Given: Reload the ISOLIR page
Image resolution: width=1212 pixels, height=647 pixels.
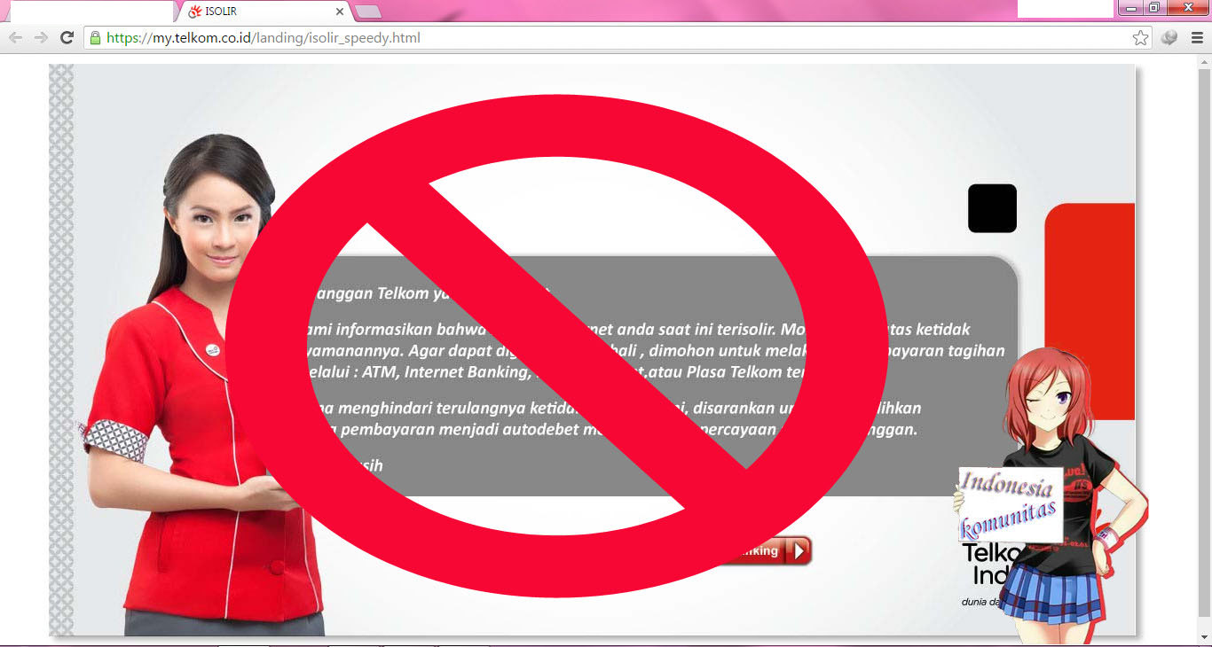Looking at the screenshot, I should tap(67, 38).
